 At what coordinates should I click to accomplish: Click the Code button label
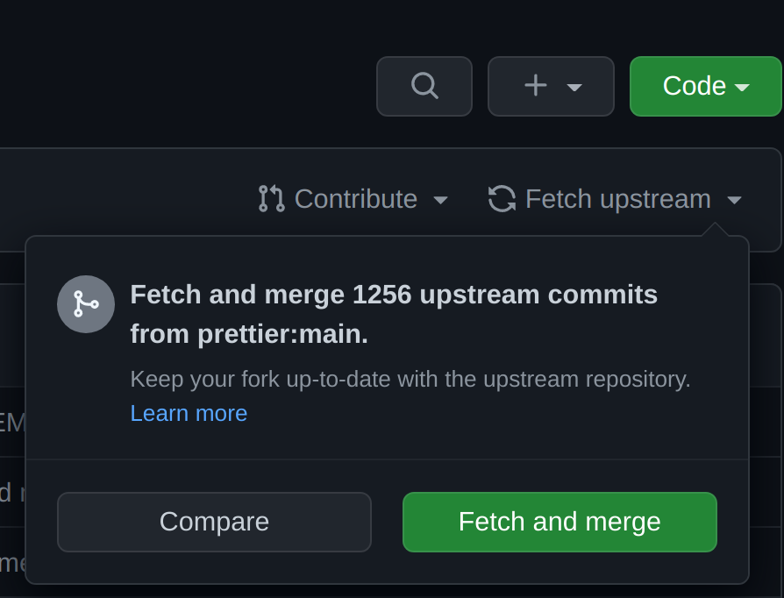695,86
